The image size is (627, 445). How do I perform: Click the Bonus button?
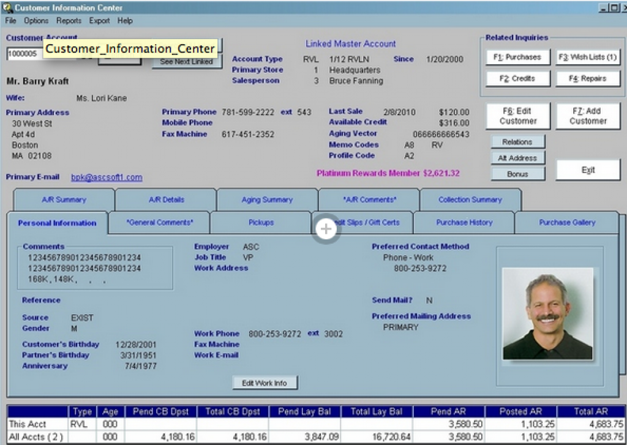coord(517,173)
